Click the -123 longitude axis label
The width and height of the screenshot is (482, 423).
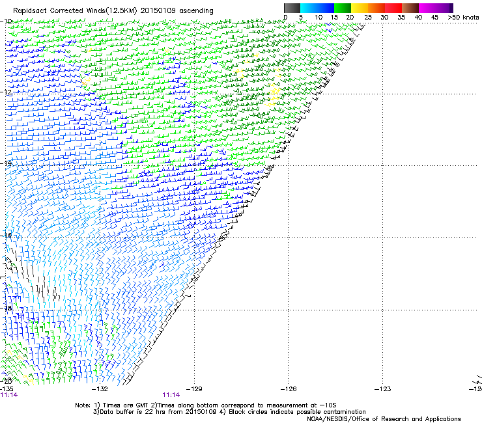click(x=382, y=389)
